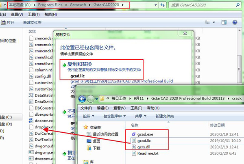Viewport: 244px width, 164px height.
Task: Select 最近访问的位置 in favorites
Action: [x=103, y=134]
